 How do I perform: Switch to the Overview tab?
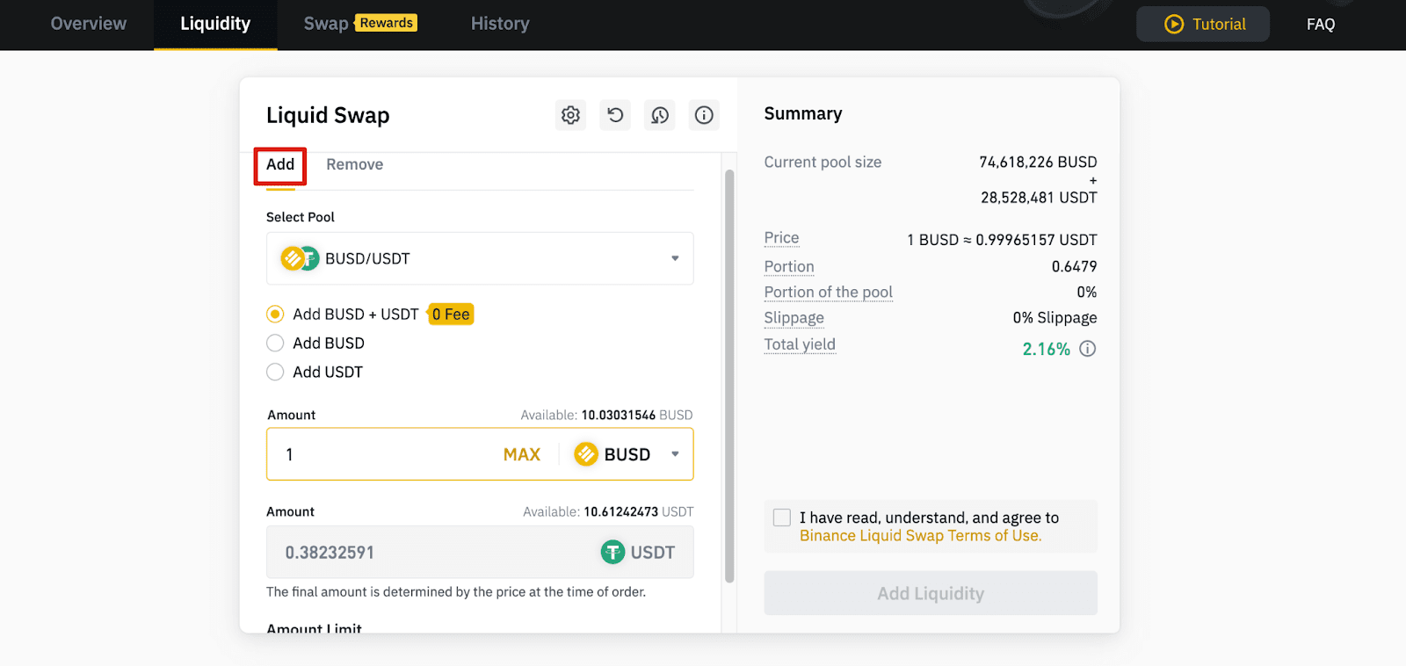pos(89,24)
